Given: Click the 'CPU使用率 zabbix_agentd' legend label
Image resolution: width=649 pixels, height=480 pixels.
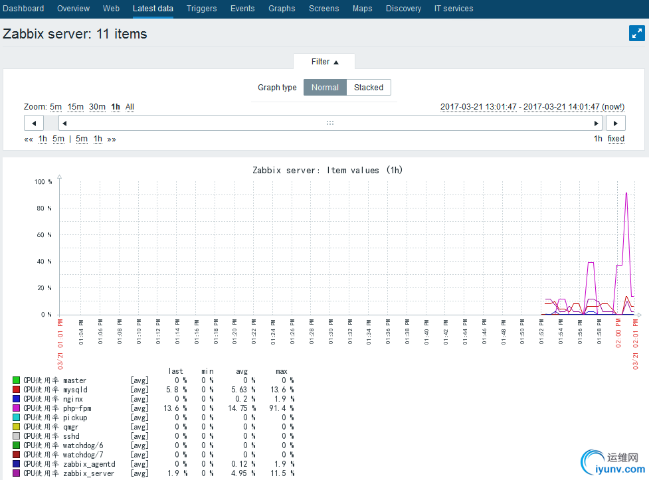Looking at the screenshot, I should (69, 464).
